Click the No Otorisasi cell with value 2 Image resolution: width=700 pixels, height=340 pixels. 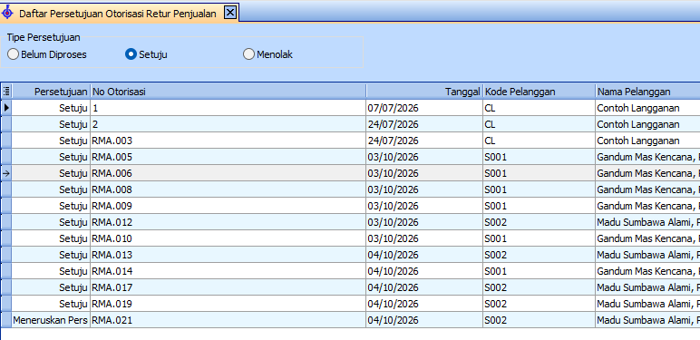coord(228,124)
